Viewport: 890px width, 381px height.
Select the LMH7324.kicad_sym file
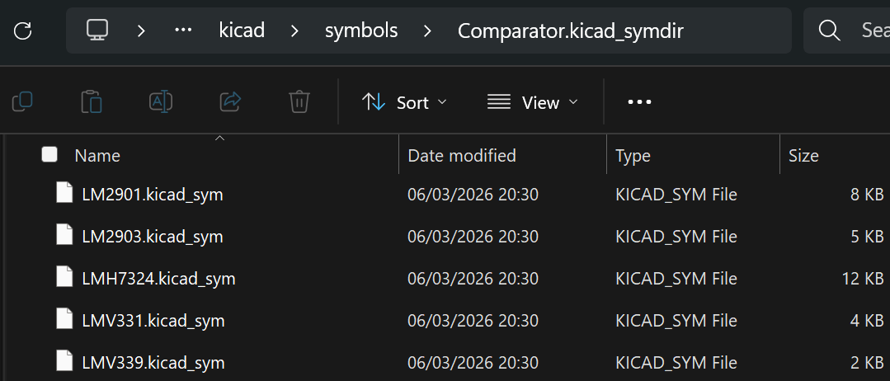(158, 279)
